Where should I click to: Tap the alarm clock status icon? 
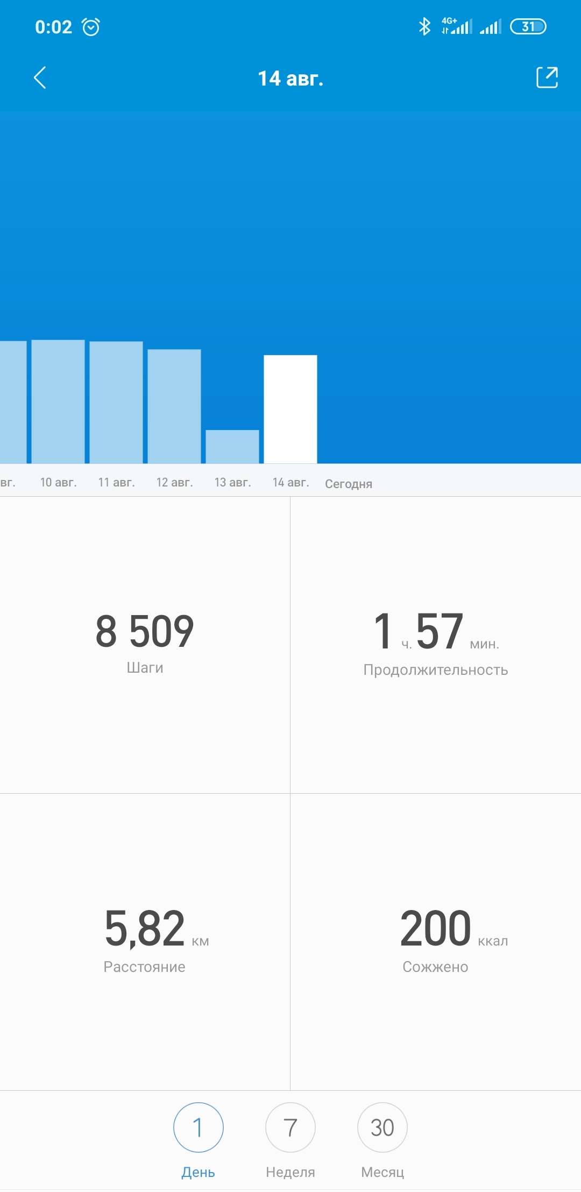tap(91, 26)
